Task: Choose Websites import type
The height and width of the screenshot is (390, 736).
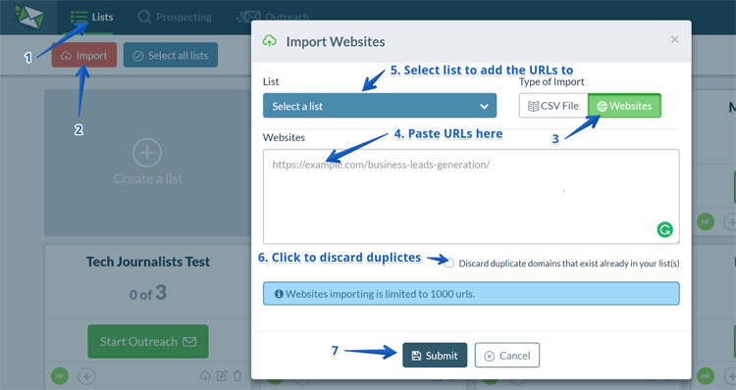Action: click(x=624, y=106)
